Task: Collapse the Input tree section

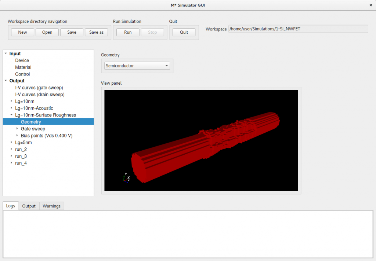Action: (x=6, y=54)
